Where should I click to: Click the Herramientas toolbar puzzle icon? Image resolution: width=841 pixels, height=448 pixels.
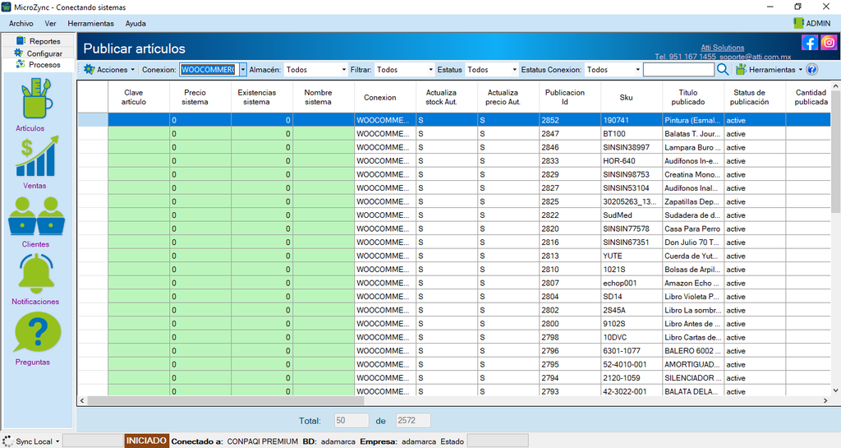[741, 69]
